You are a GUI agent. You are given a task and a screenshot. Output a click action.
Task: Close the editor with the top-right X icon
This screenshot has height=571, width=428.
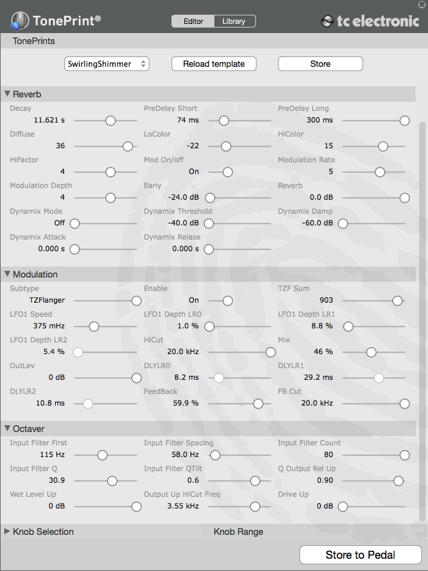click(421, 5)
